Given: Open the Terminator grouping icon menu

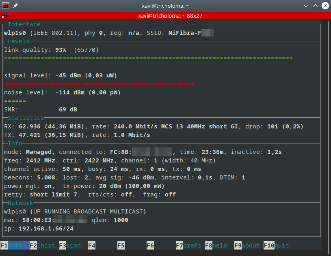Looking at the screenshot, I should pos(4,16).
